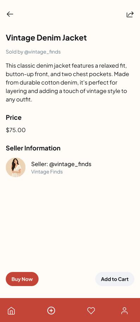Select the $75.00 price value
Screen dimensions: 140x322
point(16,130)
